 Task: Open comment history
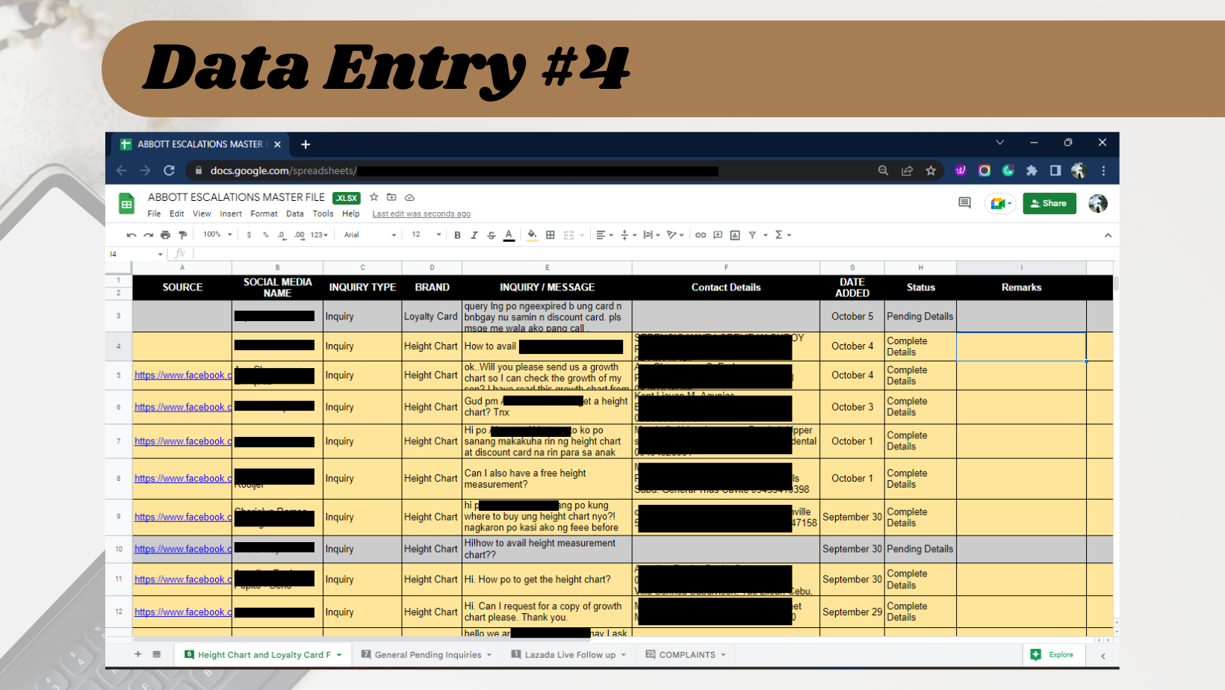(x=964, y=203)
